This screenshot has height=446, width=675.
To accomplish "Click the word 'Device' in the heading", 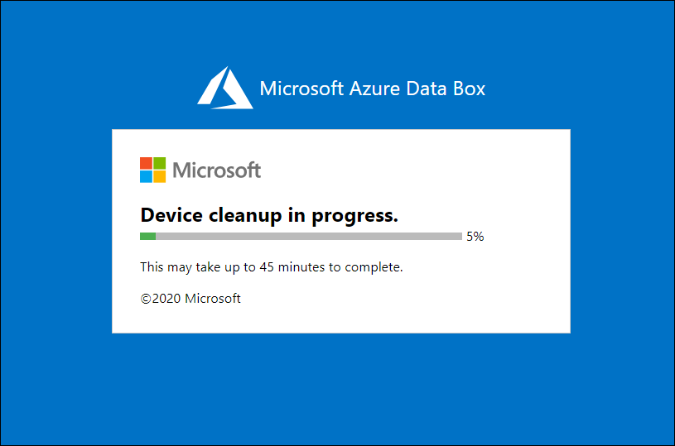I will [171, 215].
